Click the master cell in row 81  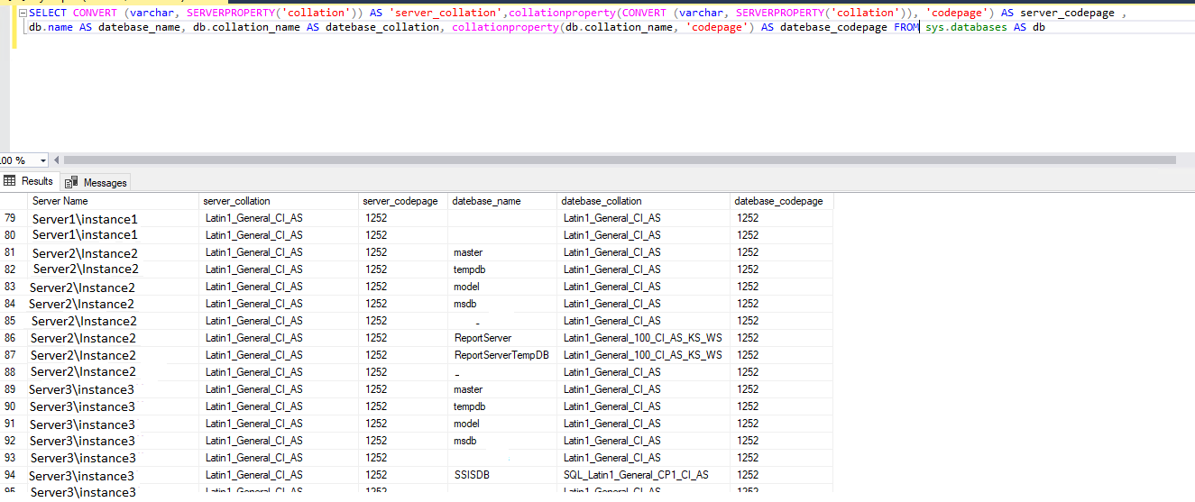click(x=502, y=252)
